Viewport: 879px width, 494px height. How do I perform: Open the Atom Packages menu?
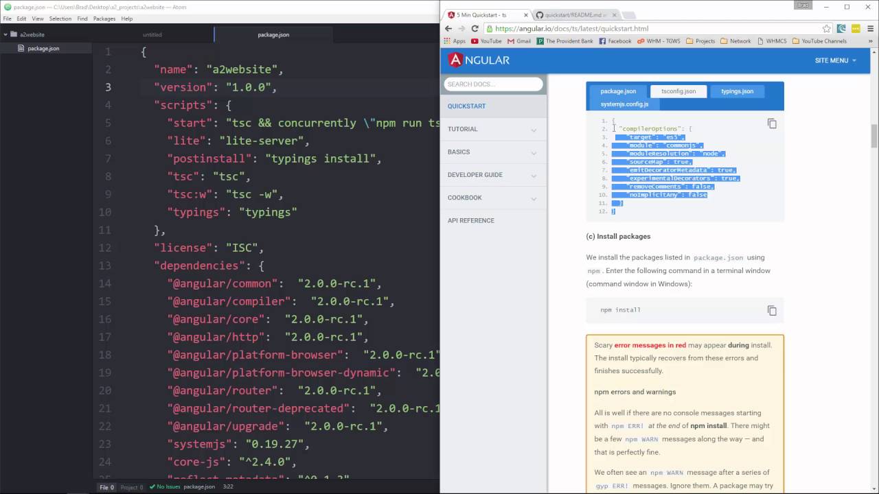(x=104, y=19)
